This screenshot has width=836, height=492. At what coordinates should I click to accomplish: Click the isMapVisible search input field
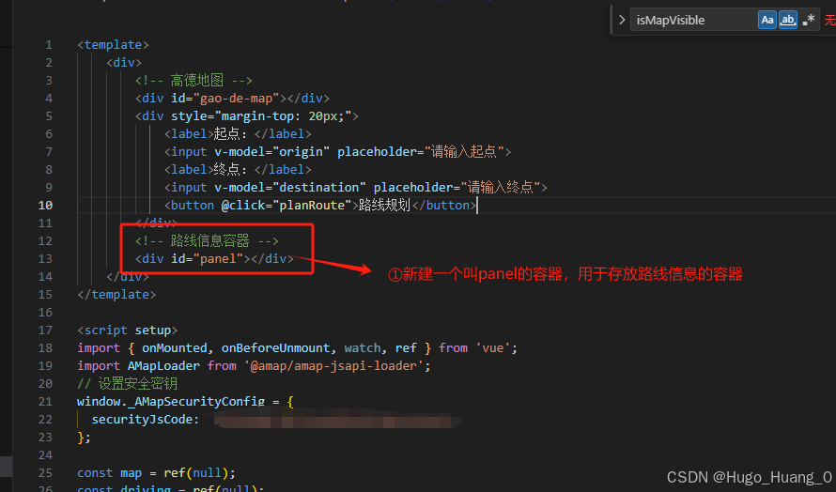click(x=693, y=21)
